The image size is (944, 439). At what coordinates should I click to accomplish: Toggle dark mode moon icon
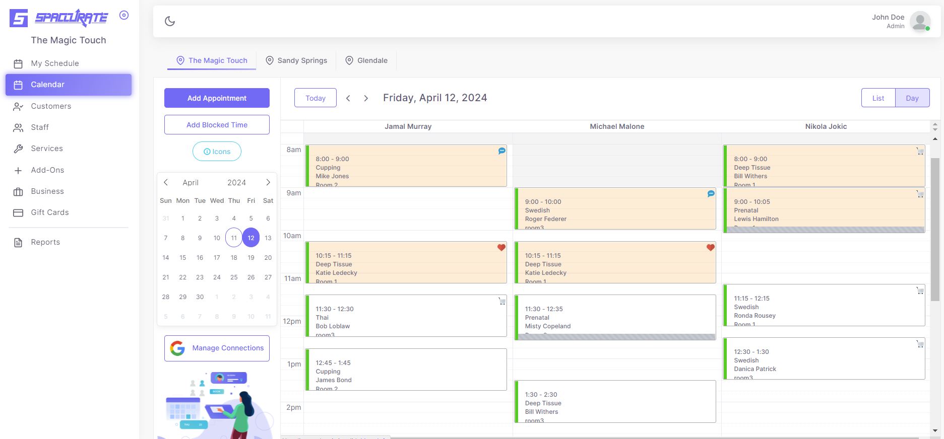pos(170,21)
